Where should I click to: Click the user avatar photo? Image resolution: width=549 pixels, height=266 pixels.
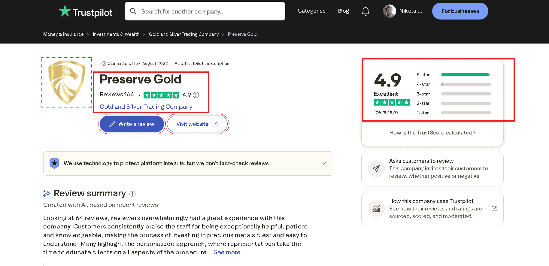[x=389, y=11]
